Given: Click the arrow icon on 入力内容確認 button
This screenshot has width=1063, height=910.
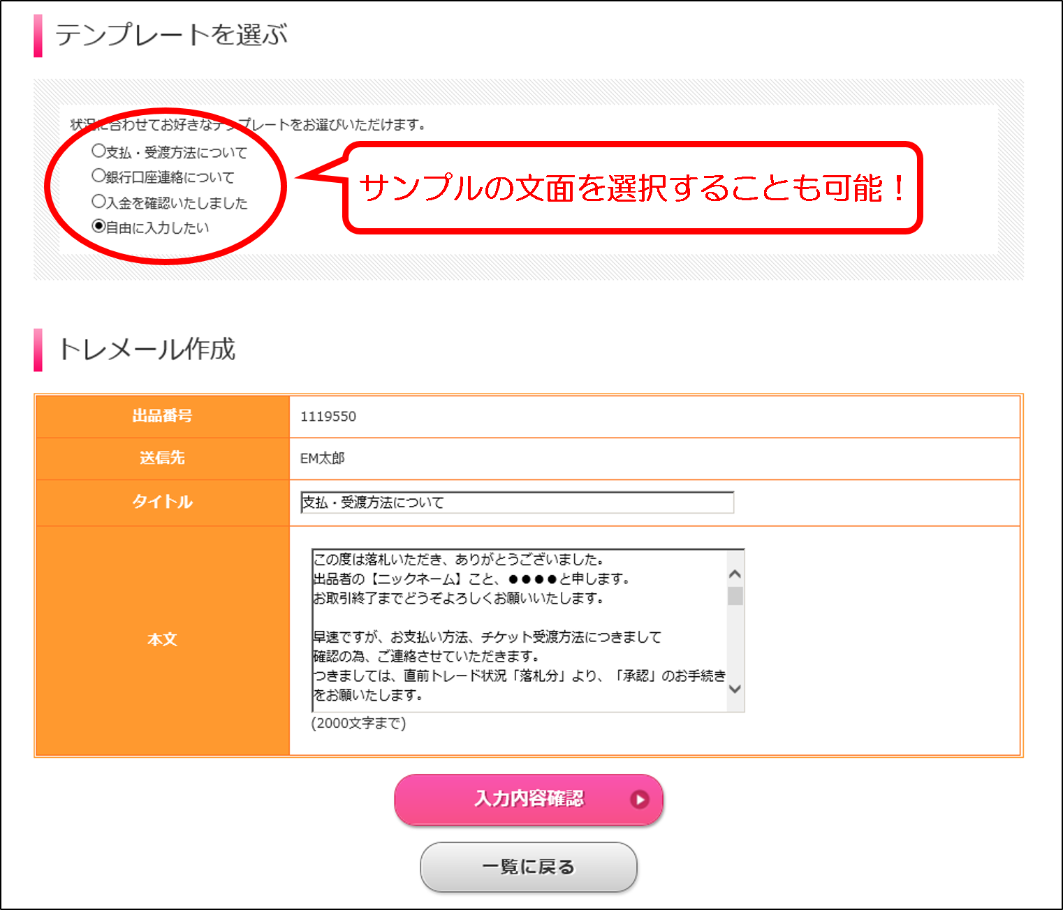Looking at the screenshot, I should [x=639, y=800].
